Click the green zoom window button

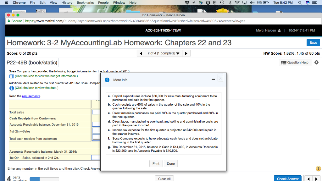(18, 15)
